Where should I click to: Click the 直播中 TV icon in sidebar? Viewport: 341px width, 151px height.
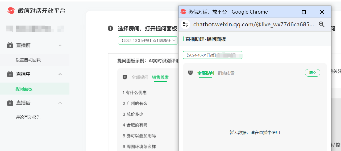(10, 74)
